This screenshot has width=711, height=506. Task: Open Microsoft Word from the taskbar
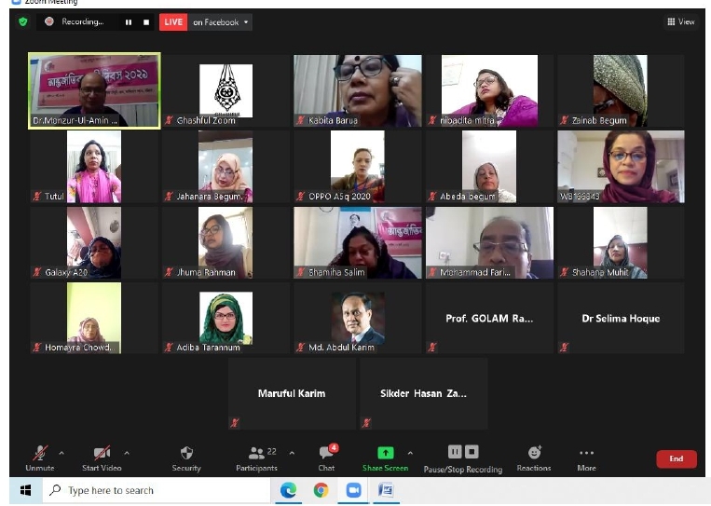pos(386,490)
